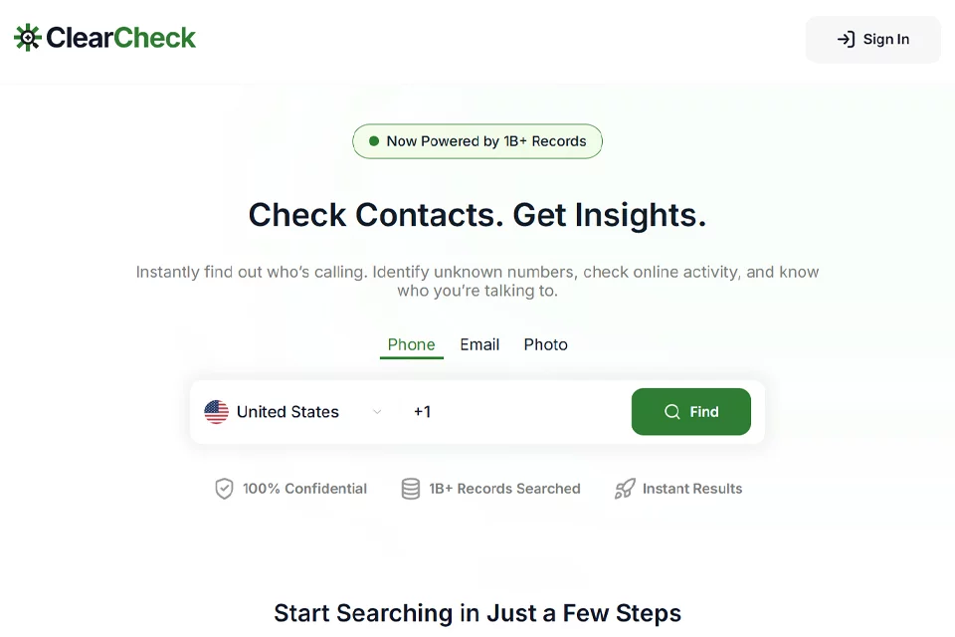Switch to the Photo tab
Image resolution: width=955 pixels, height=637 pixels.
(x=546, y=345)
